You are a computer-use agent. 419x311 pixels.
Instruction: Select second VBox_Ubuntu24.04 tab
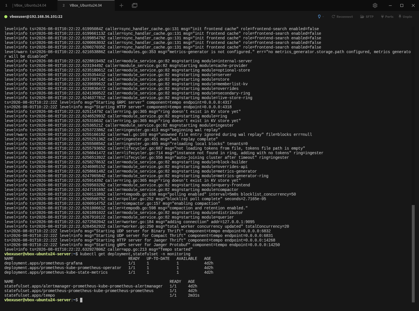click(86, 5)
